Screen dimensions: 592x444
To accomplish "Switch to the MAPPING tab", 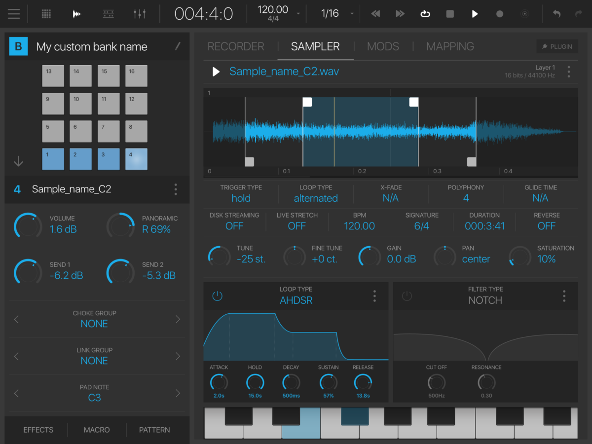I will [450, 46].
